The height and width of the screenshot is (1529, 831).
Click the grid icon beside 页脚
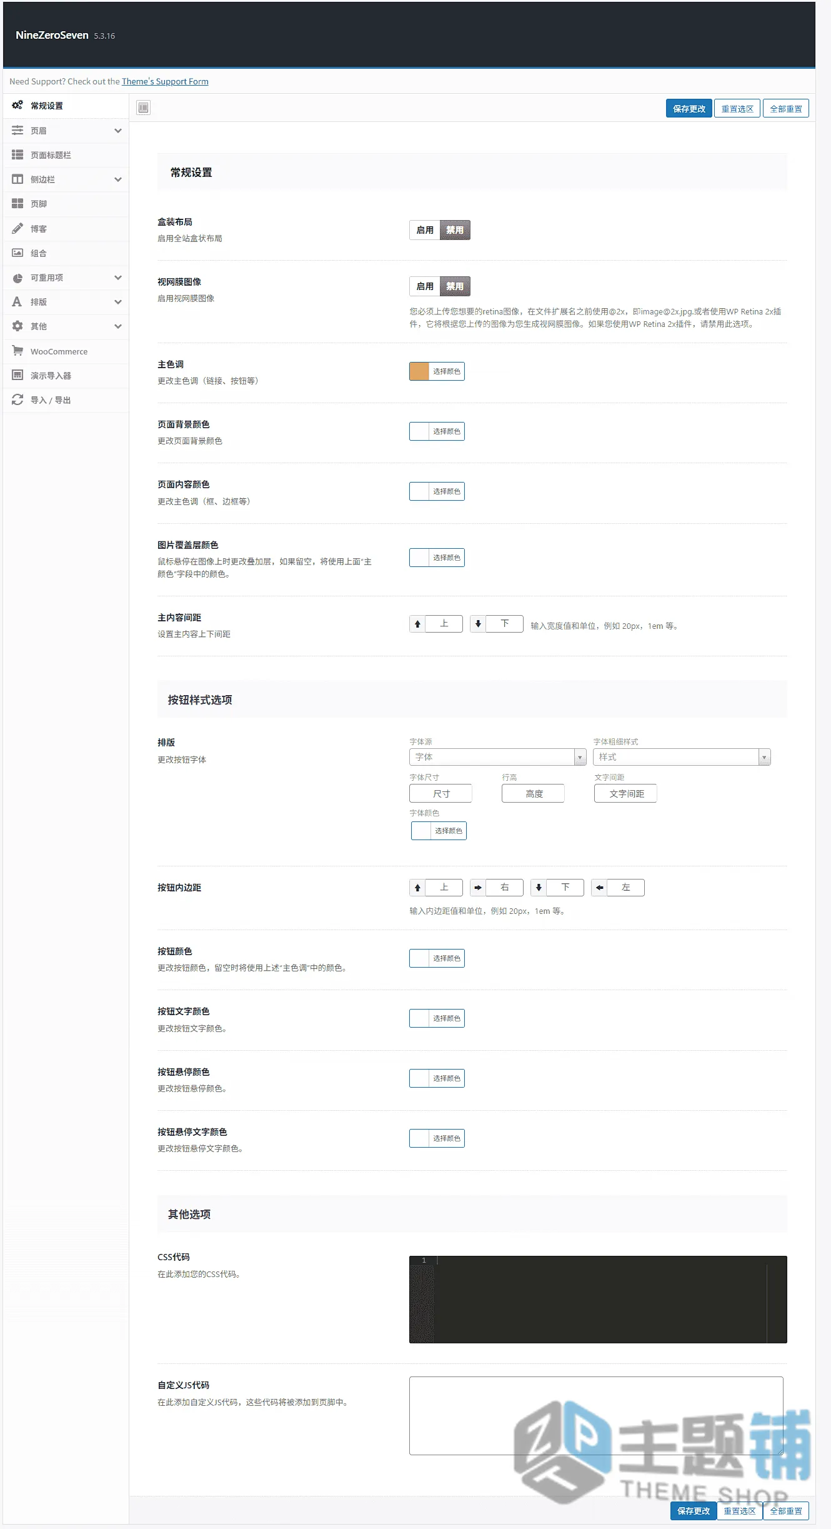pos(17,203)
